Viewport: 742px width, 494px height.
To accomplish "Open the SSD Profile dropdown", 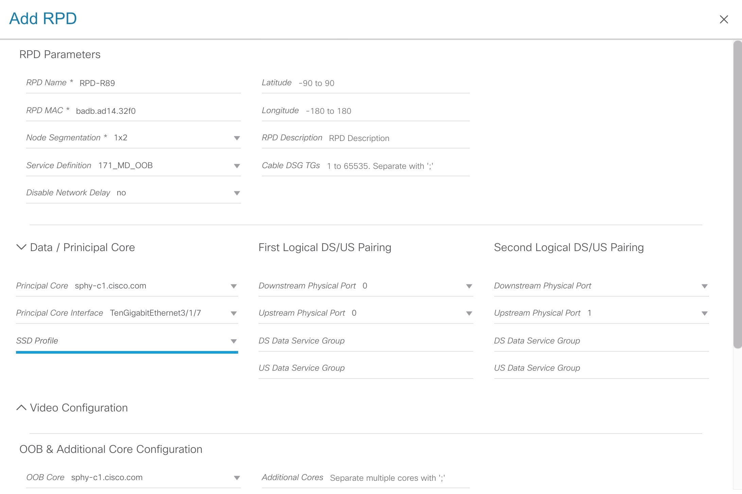I will [x=233, y=341].
